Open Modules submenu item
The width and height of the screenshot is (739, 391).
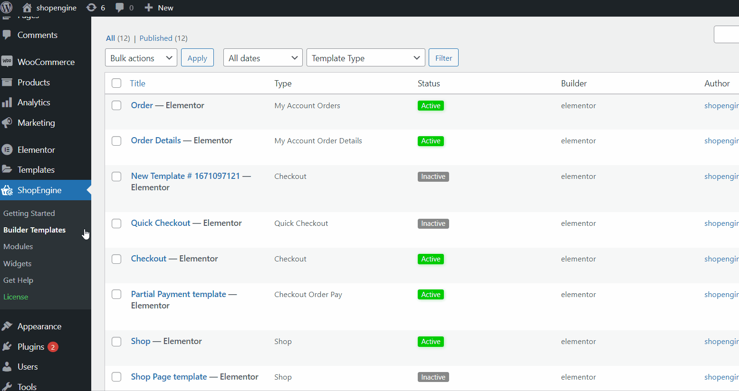coord(18,247)
